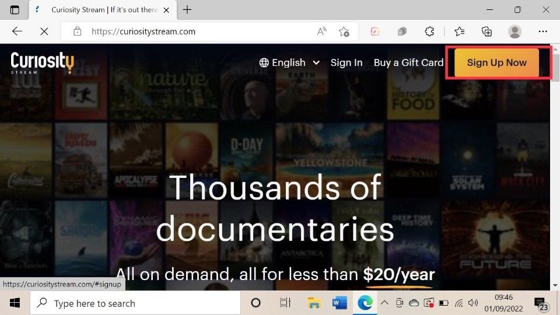Select the Curiosity Stream tab

(103, 10)
